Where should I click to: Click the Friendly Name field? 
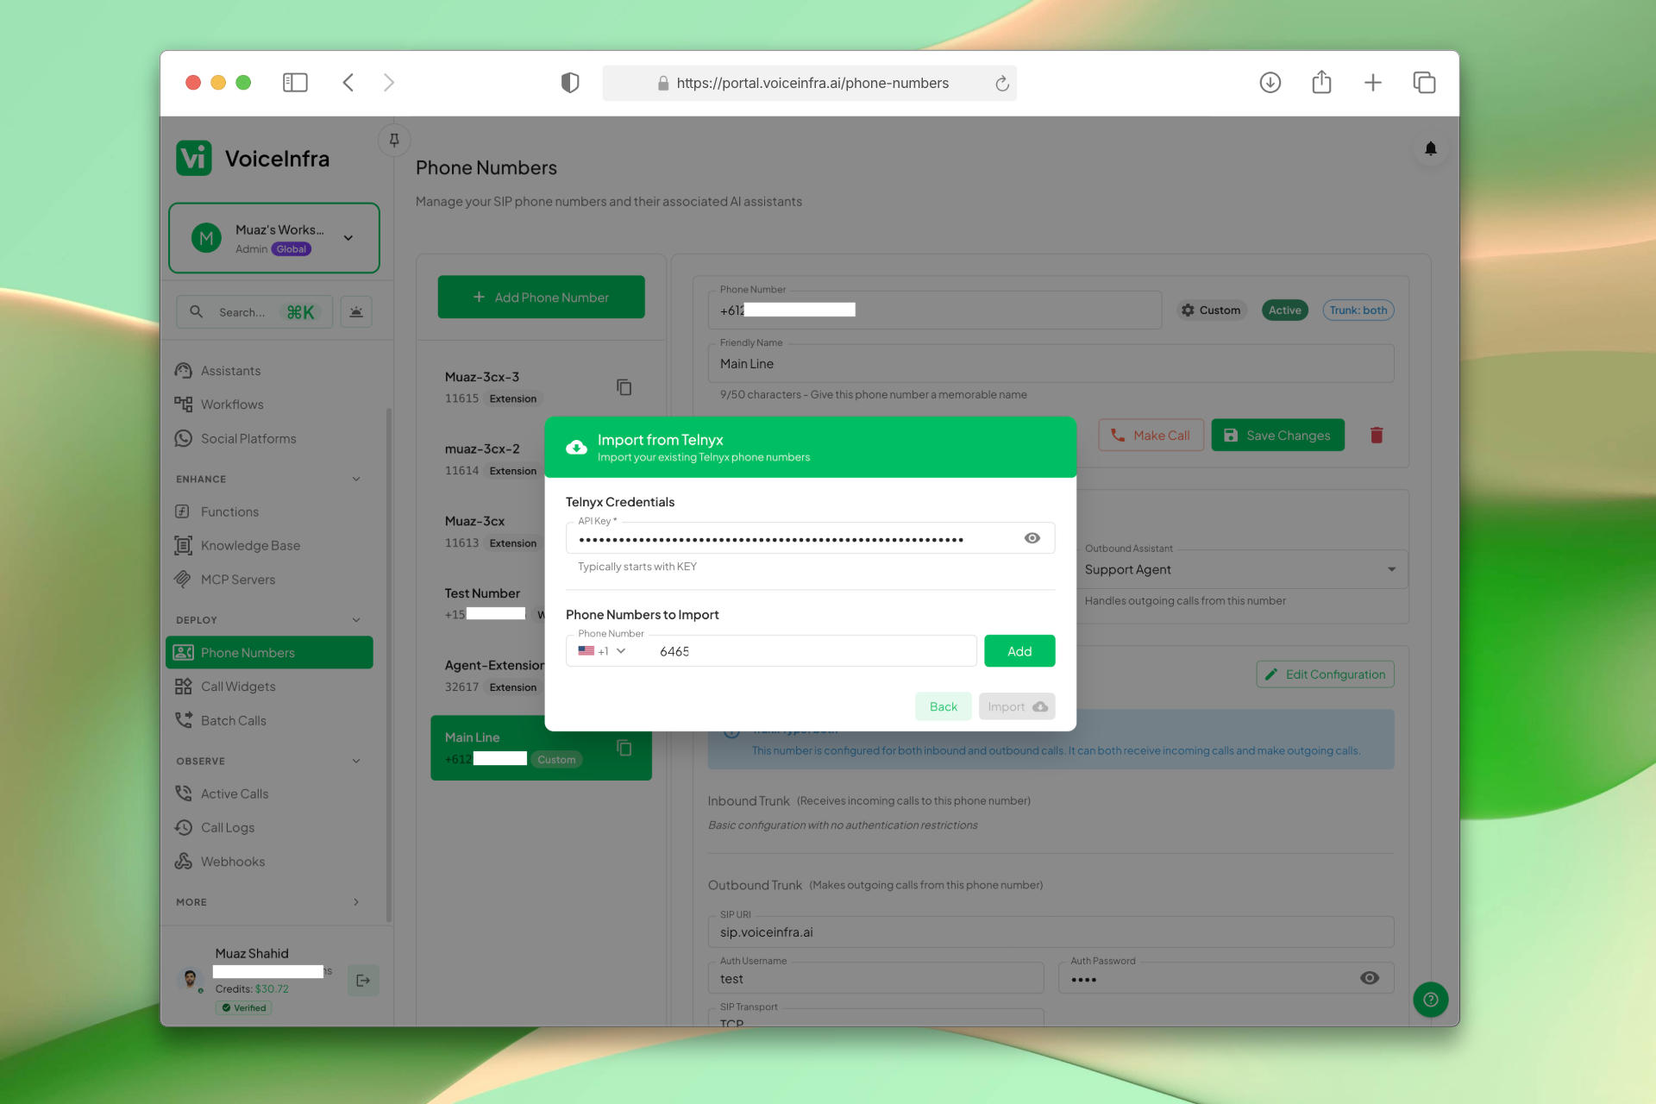tap(1051, 364)
